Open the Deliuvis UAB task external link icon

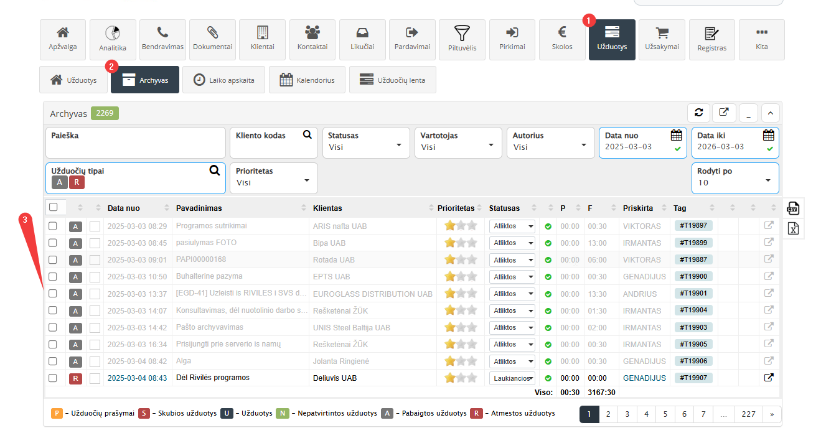(769, 377)
